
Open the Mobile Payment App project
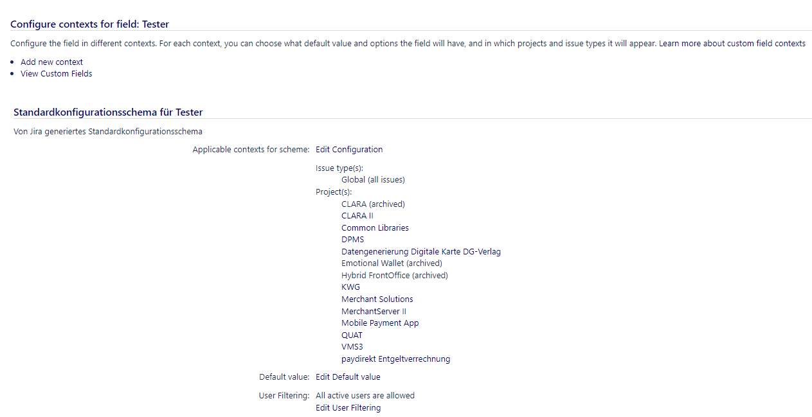click(380, 323)
